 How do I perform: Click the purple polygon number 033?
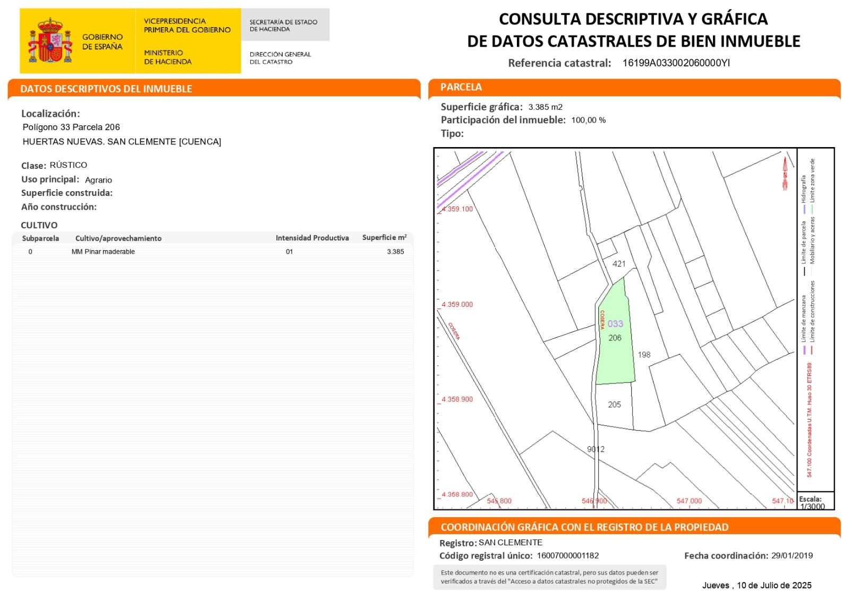(615, 324)
